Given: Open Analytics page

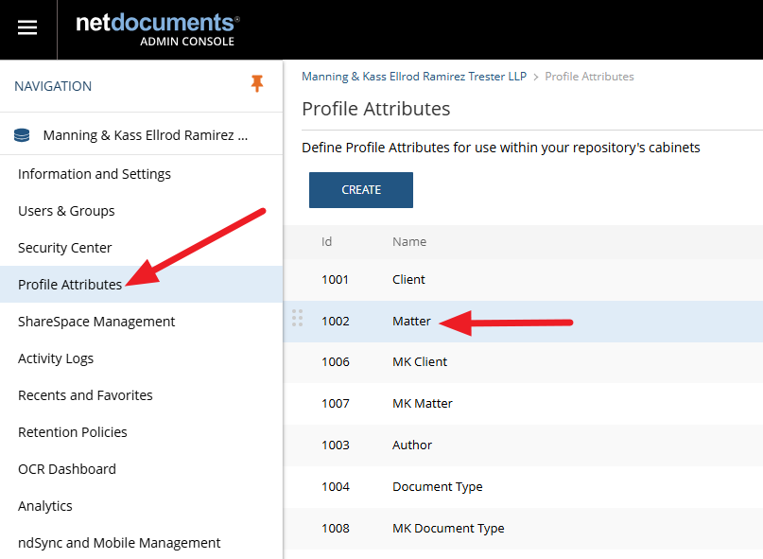Looking at the screenshot, I should 45,506.
